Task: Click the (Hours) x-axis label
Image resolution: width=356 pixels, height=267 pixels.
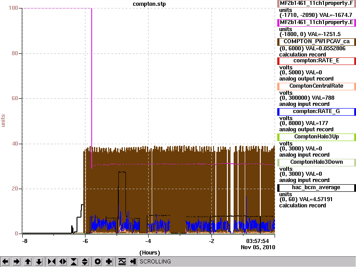Action: tap(150, 253)
